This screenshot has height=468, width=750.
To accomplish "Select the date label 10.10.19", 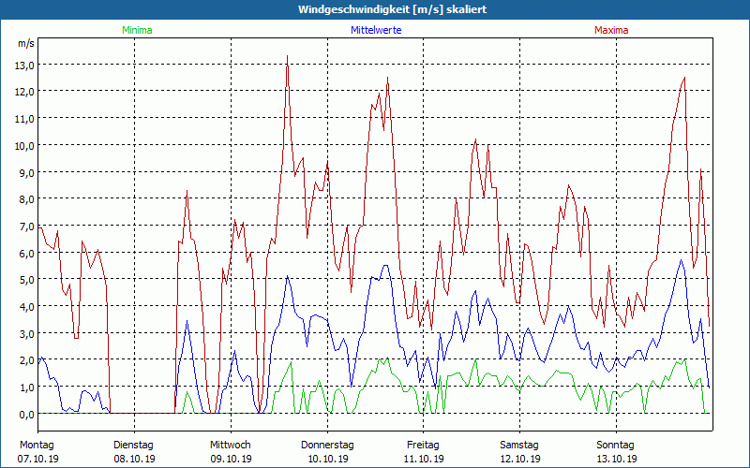I will tap(327, 459).
